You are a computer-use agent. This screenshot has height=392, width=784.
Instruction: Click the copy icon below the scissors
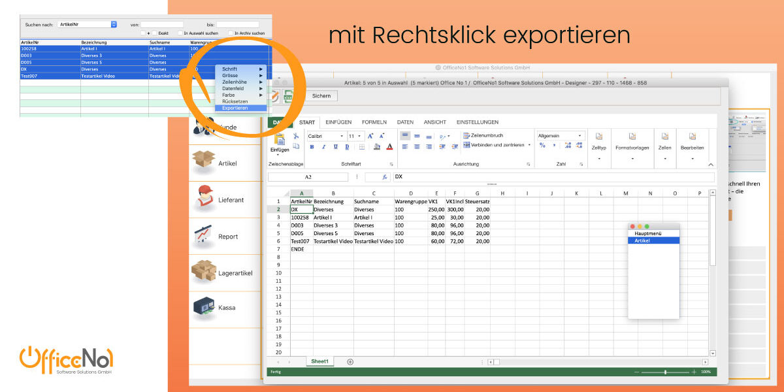point(296,146)
